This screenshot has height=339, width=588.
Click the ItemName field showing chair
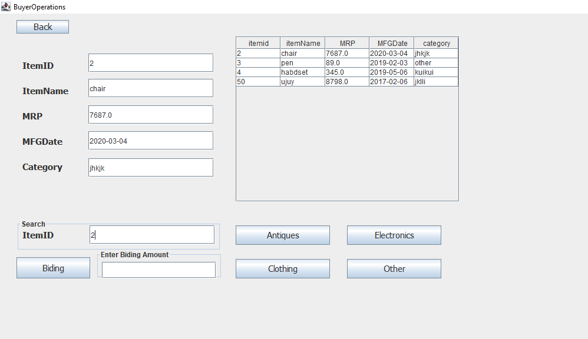pyautogui.click(x=151, y=88)
